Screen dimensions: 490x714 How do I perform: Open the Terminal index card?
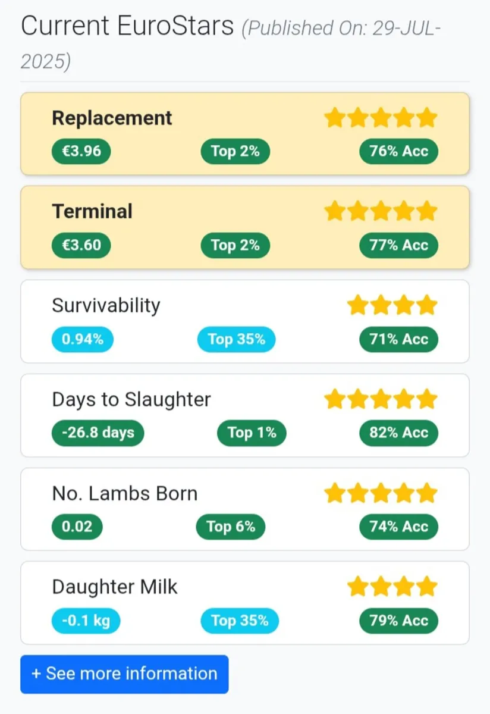[x=245, y=227]
